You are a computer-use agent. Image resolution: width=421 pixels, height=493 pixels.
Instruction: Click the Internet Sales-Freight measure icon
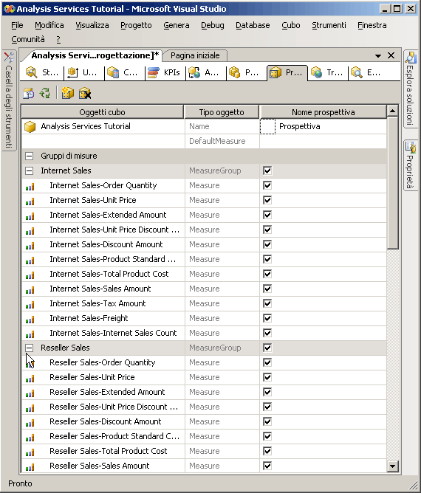point(30,320)
